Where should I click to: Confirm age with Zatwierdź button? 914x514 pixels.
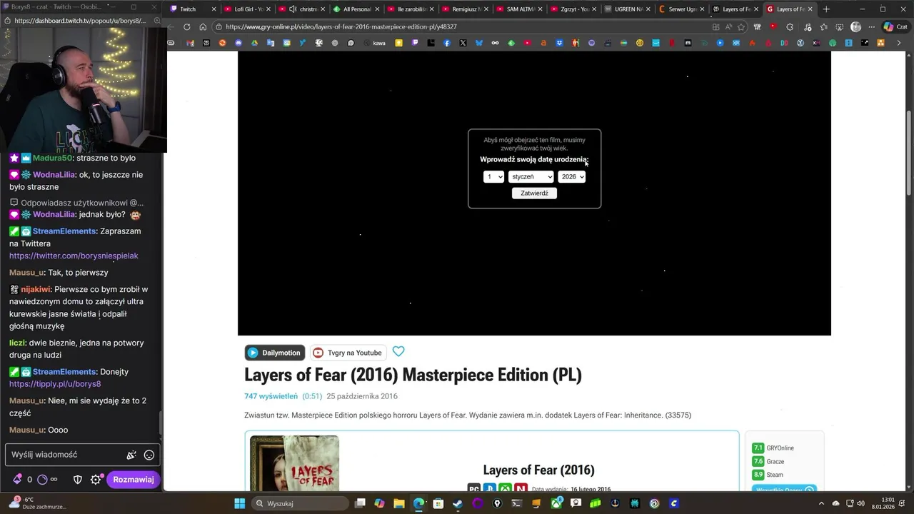(534, 193)
